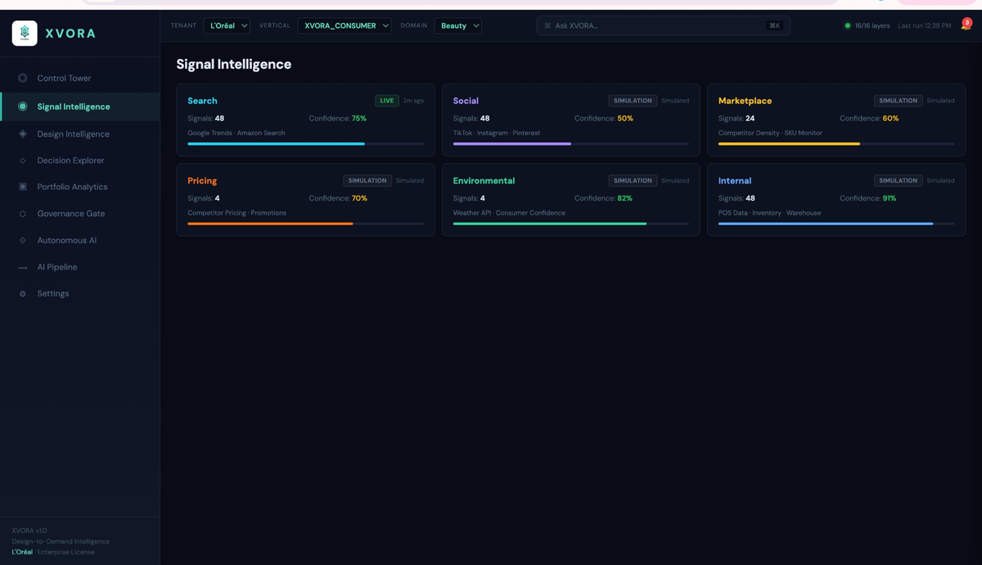Open the L'Oréal tenant dropdown
982x565 pixels.
(x=227, y=25)
